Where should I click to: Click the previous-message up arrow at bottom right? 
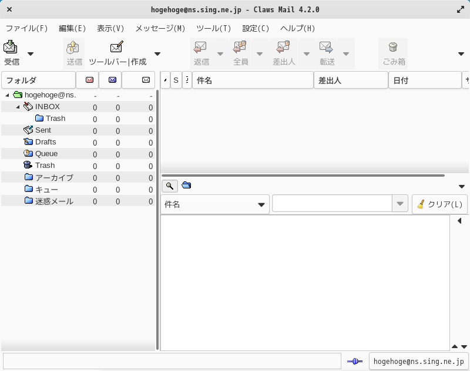tap(455, 346)
